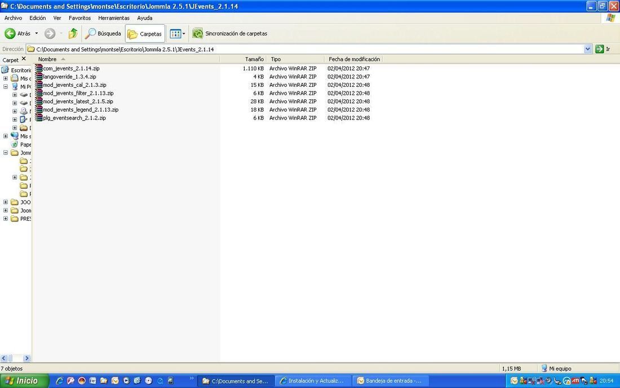Open the Ver menu
620x388 pixels.
(x=57, y=18)
